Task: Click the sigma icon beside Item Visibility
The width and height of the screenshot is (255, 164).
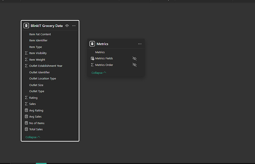Action: pos(26,53)
